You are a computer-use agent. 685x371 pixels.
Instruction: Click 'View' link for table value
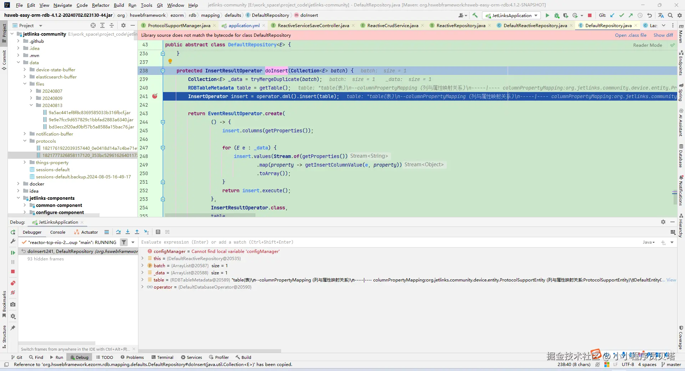click(x=671, y=280)
